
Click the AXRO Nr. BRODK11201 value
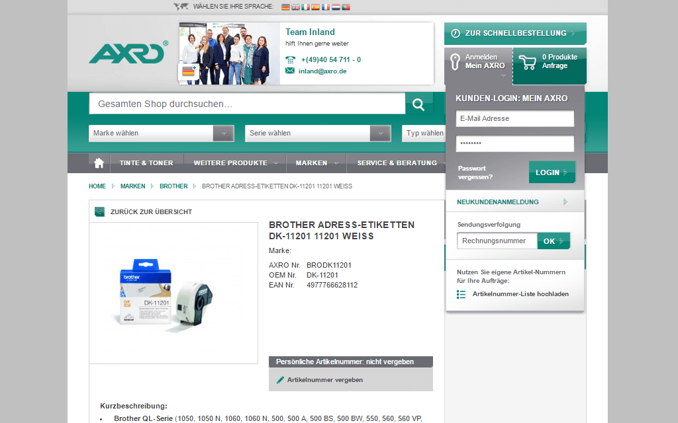tap(329, 265)
